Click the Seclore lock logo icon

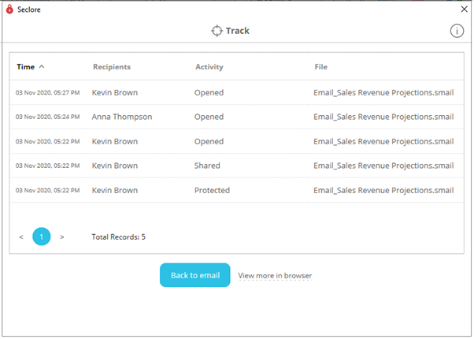[9, 9]
